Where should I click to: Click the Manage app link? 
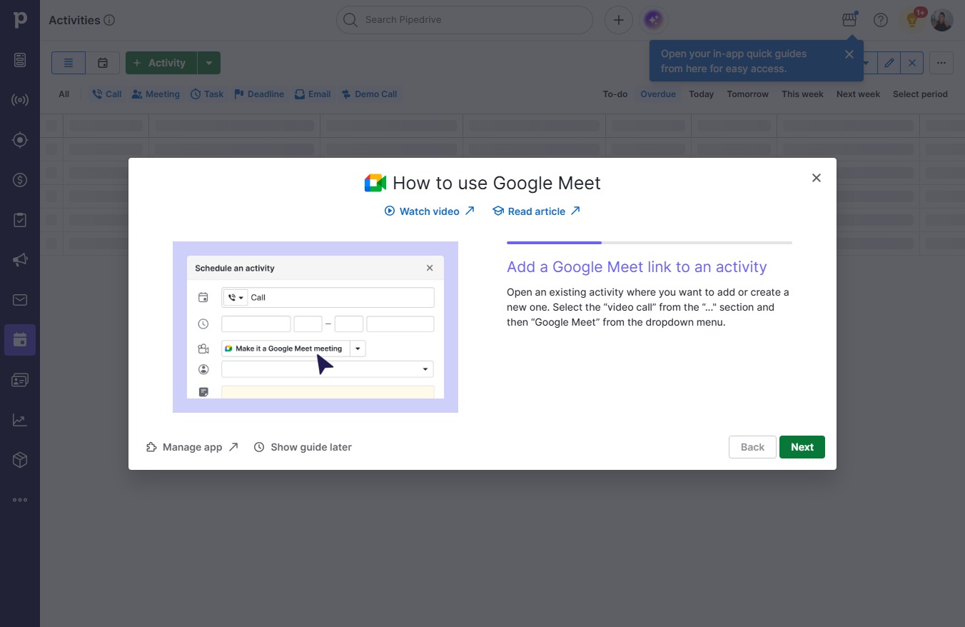tap(192, 447)
